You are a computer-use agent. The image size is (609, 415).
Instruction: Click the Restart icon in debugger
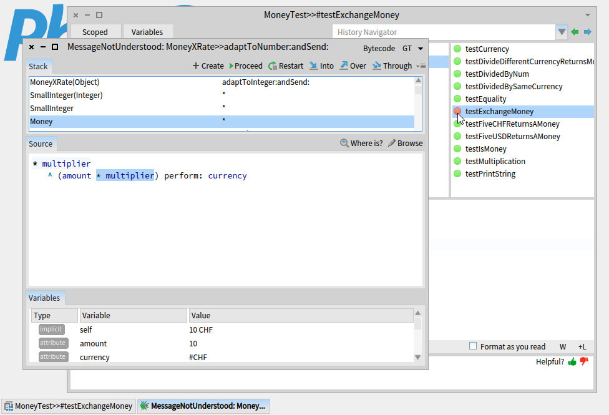[x=273, y=66]
